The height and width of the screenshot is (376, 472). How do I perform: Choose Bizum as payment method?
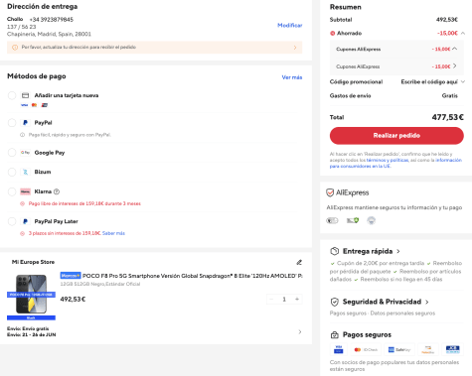pos(12,172)
